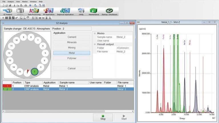
Task: Click 'EMP analysis' in row 1
Action: [x=32, y=86]
